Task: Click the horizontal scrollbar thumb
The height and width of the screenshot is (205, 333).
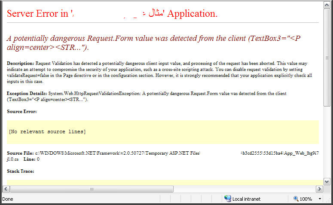Action: click(x=92, y=189)
